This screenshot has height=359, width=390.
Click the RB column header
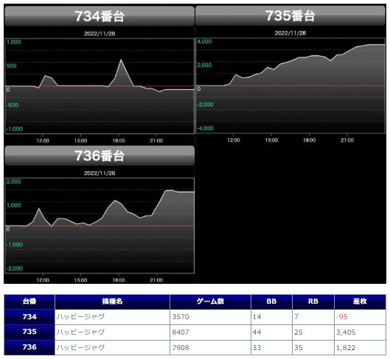[x=313, y=302]
